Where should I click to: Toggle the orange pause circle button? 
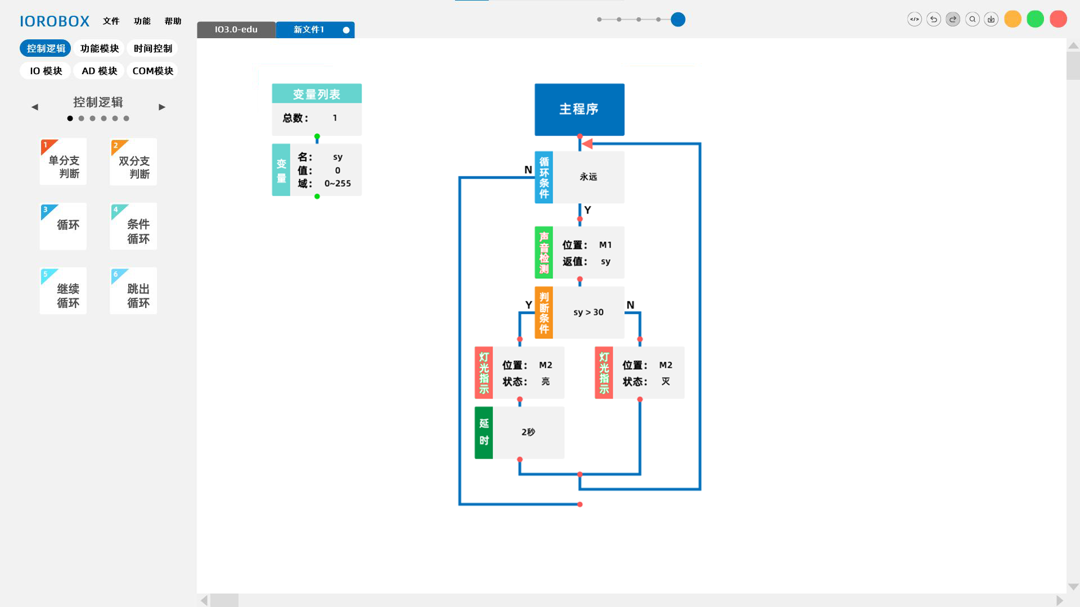[x=1012, y=19]
